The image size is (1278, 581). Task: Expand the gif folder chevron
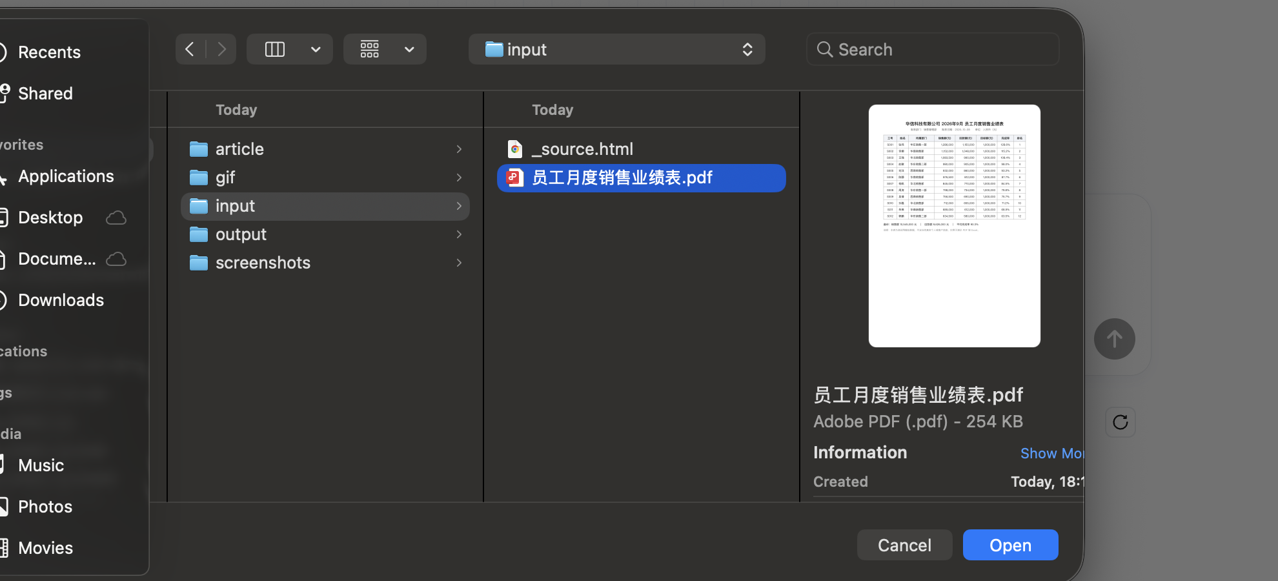[x=459, y=178]
